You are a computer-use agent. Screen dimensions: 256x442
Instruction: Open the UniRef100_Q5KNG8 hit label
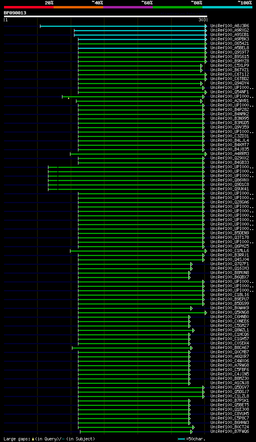tap(230, 313)
